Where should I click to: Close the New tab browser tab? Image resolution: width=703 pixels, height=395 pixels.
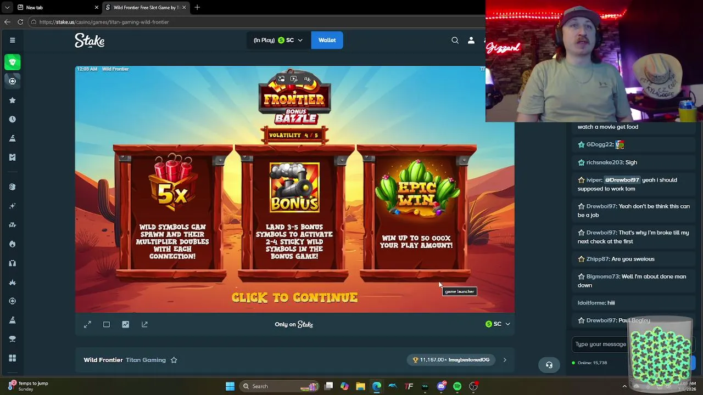(x=97, y=7)
